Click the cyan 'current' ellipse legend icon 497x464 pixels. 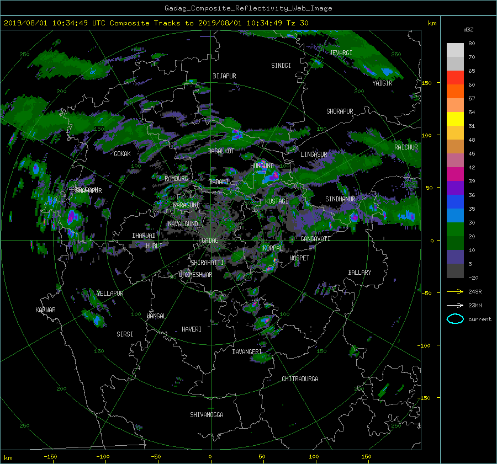tap(455, 319)
